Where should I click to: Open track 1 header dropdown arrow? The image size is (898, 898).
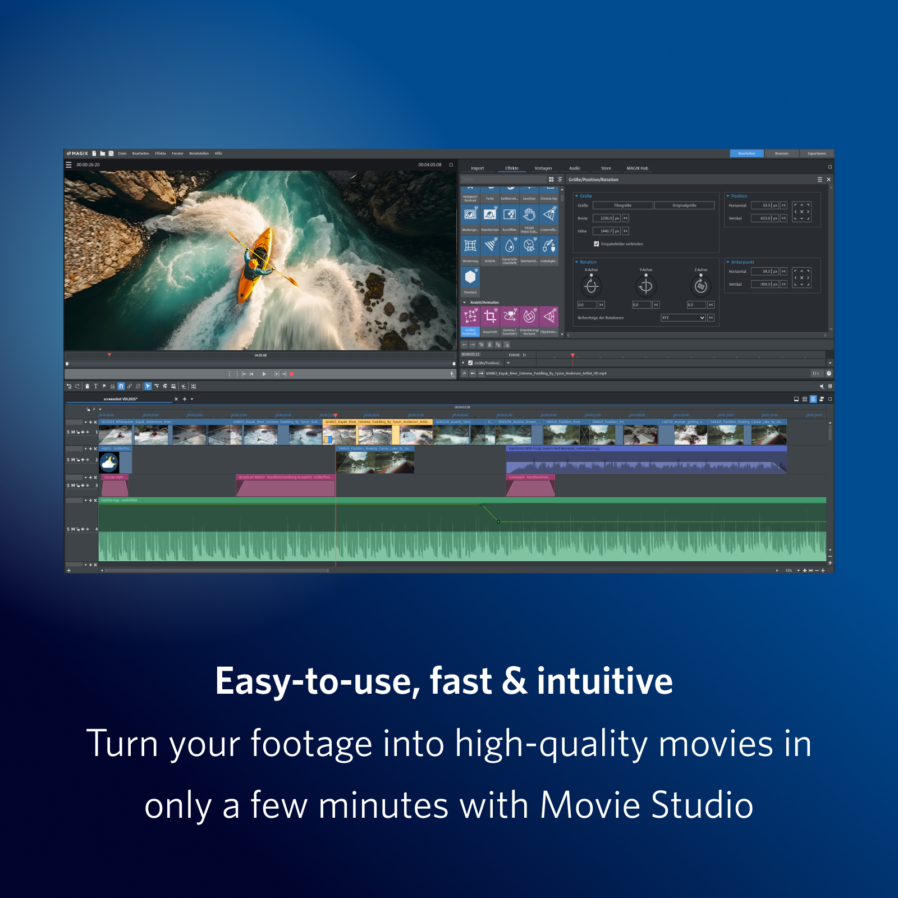coord(86,422)
